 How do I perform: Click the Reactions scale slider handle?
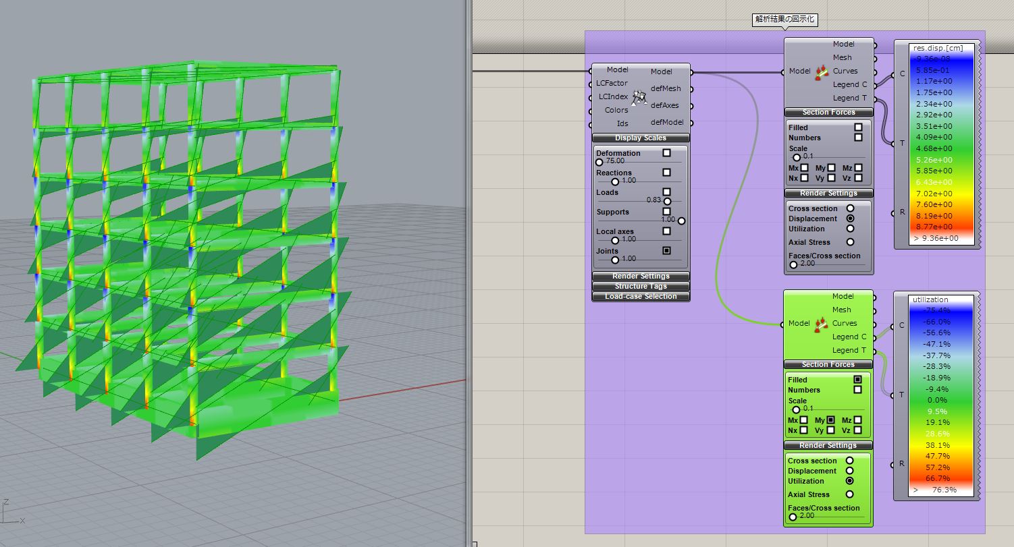614,181
